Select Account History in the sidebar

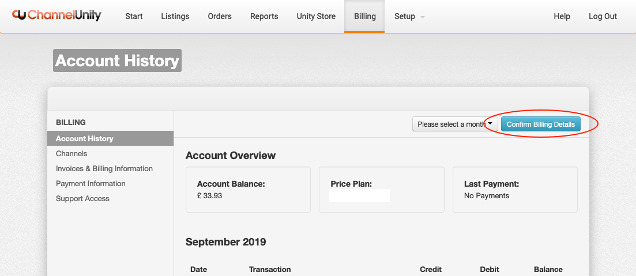(85, 139)
